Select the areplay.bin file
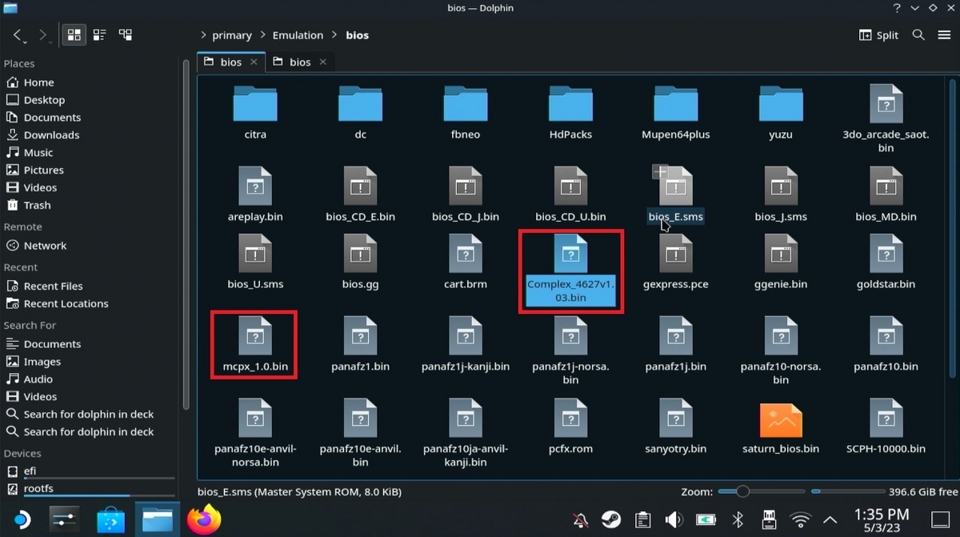960x537 pixels. pyautogui.click(x=255, y=194)
